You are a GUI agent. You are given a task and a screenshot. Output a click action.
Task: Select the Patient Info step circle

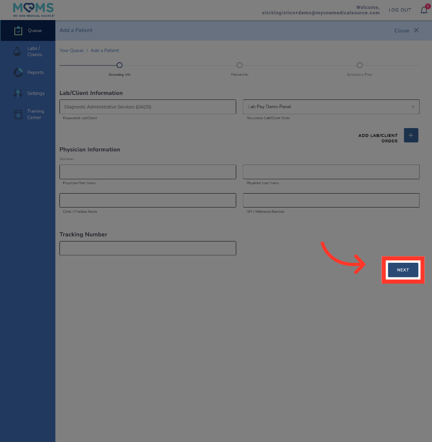click(239, 65)
